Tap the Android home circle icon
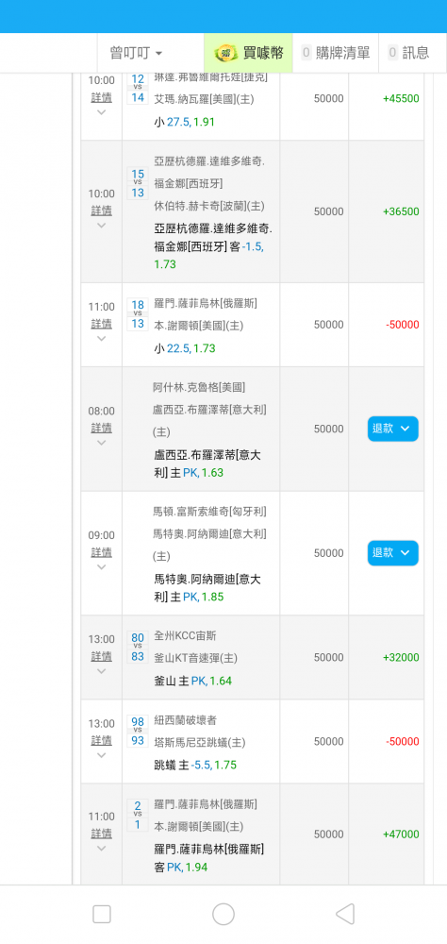This screenshot has height=944, width=447. tap(223, 914)
